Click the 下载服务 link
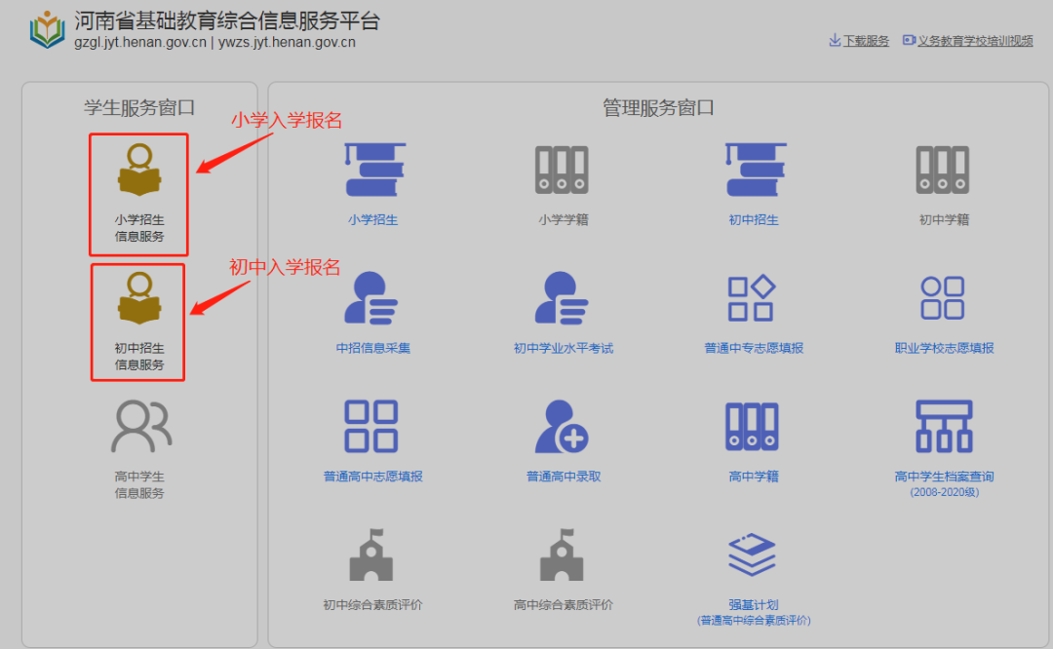 pos(858,40)
